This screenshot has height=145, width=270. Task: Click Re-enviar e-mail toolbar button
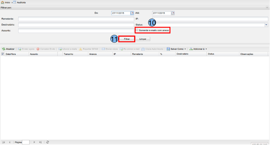coord(130,49)
